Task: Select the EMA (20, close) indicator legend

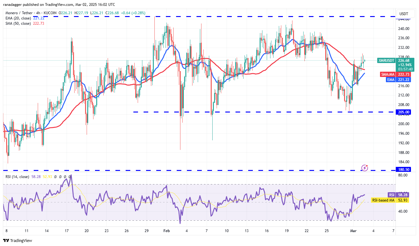Action: point(17,18)
